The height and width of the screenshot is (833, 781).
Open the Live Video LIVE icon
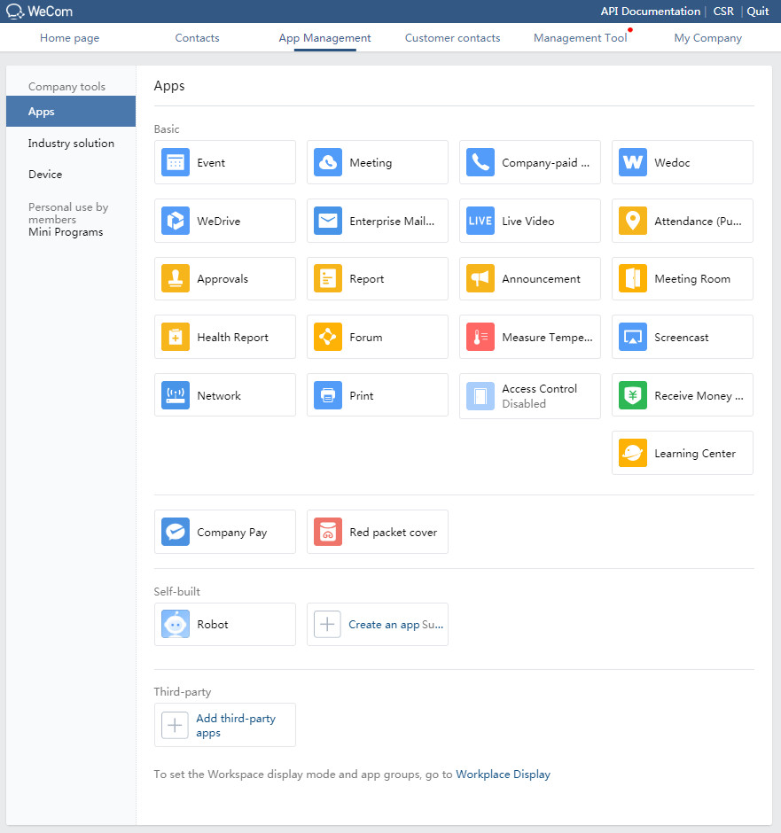pyautogui.click(x=480, y=221)
